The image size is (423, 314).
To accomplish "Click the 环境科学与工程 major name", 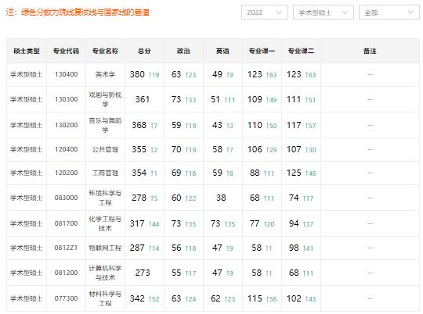I will (105, 198).
